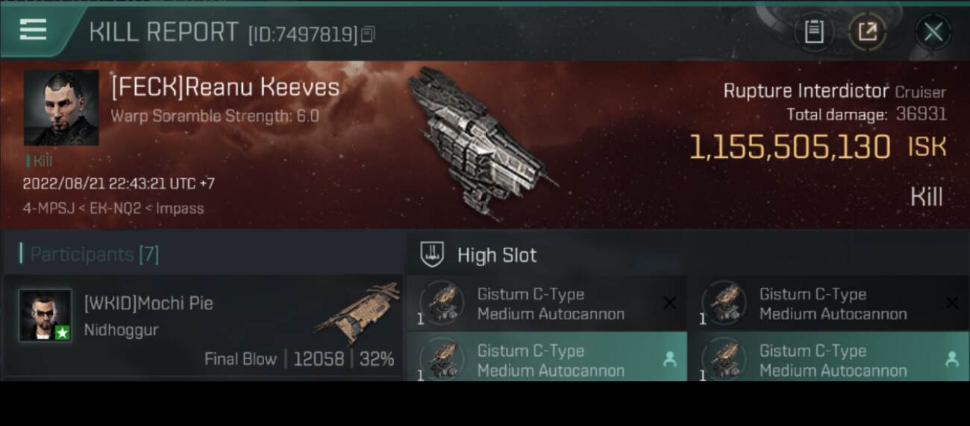This screenshot has height=426, width=970.
Task: Expand the Participants [7] section
Action: click(94, 254)
